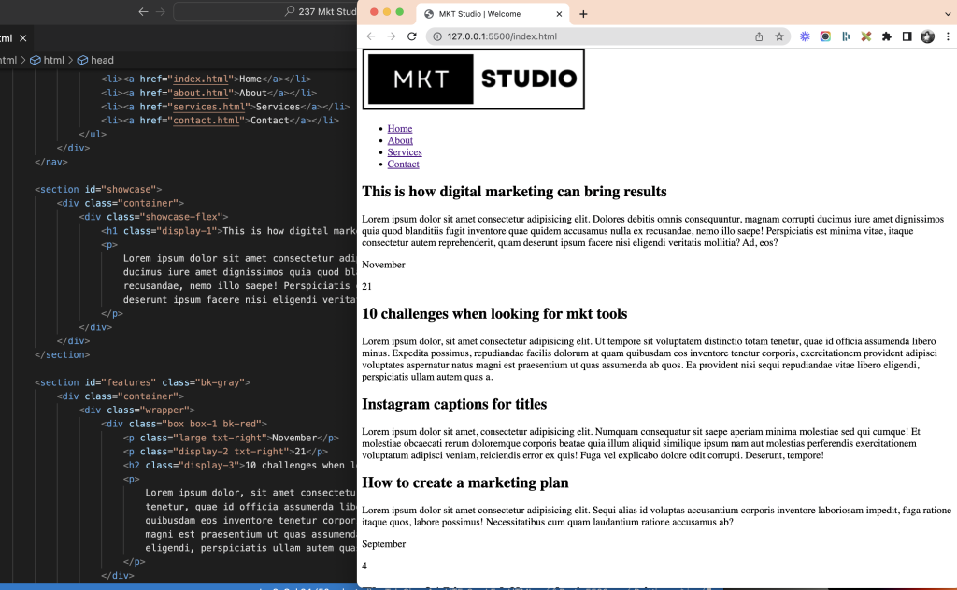Image resolution: width=957 pixels, height=590 pixels.
Task: Open the colorful circle browser extension
Action: tap(825, 36)
